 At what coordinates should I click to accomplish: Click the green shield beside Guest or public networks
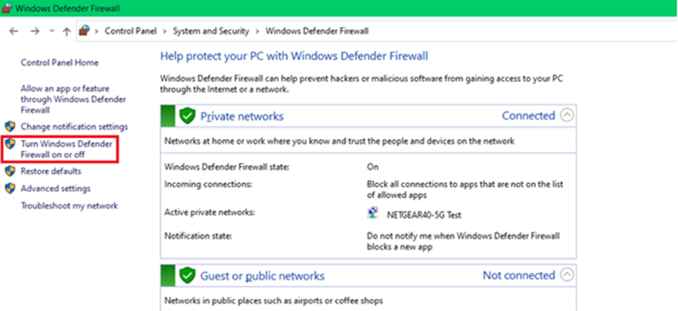(187, 276)
